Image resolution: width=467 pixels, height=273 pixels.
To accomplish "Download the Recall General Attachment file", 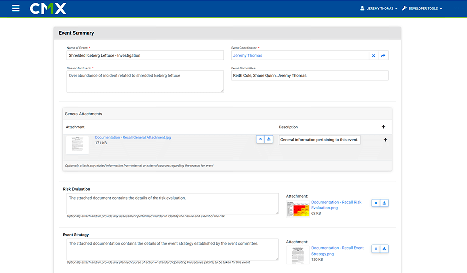I will [269, 139].
